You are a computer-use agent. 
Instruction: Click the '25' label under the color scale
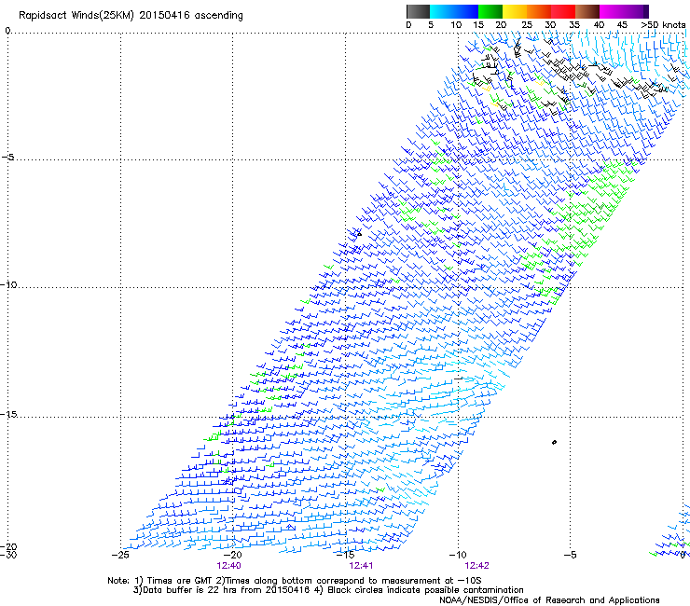click(527, 25)
